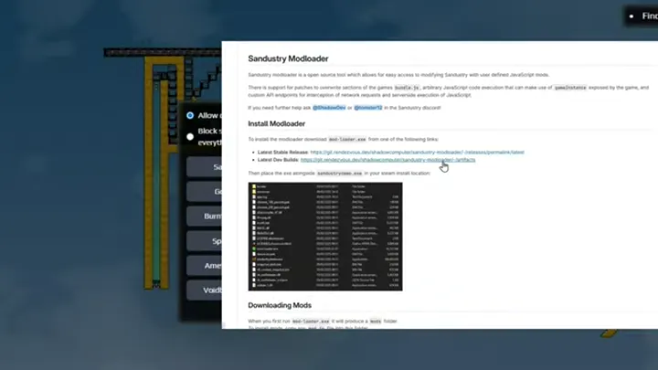This screenshot has height=370, width=658.
Task: Click the 'Install Modloader' heading
Action: 277,123
